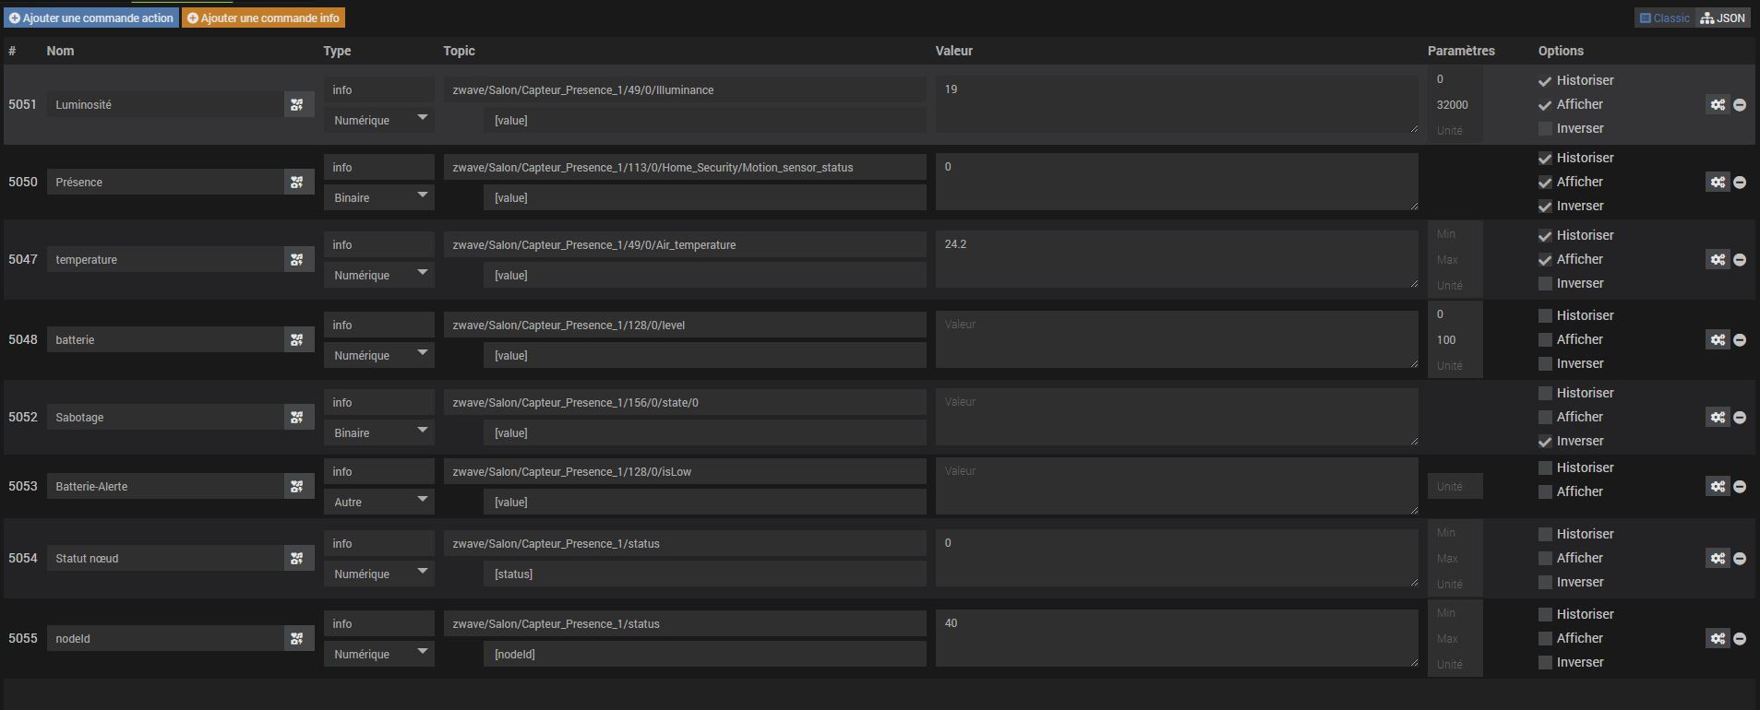Image resolution: width=1760 pixels, height=710 pixels.
Task: Open advanced settings gear for the temperature row
Action: click(x=1717, y=260)
